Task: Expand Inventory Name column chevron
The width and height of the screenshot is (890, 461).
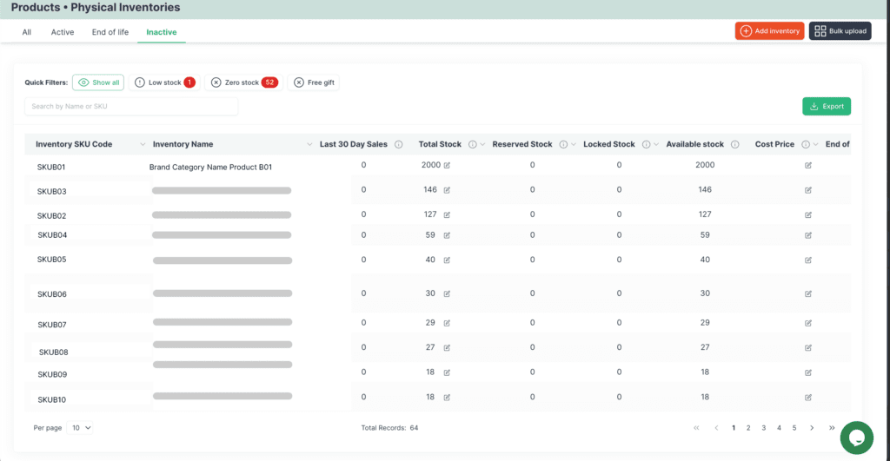Action: click(x=309, y=145)
